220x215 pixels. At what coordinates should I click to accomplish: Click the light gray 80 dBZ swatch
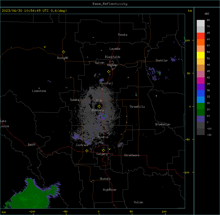201,23
